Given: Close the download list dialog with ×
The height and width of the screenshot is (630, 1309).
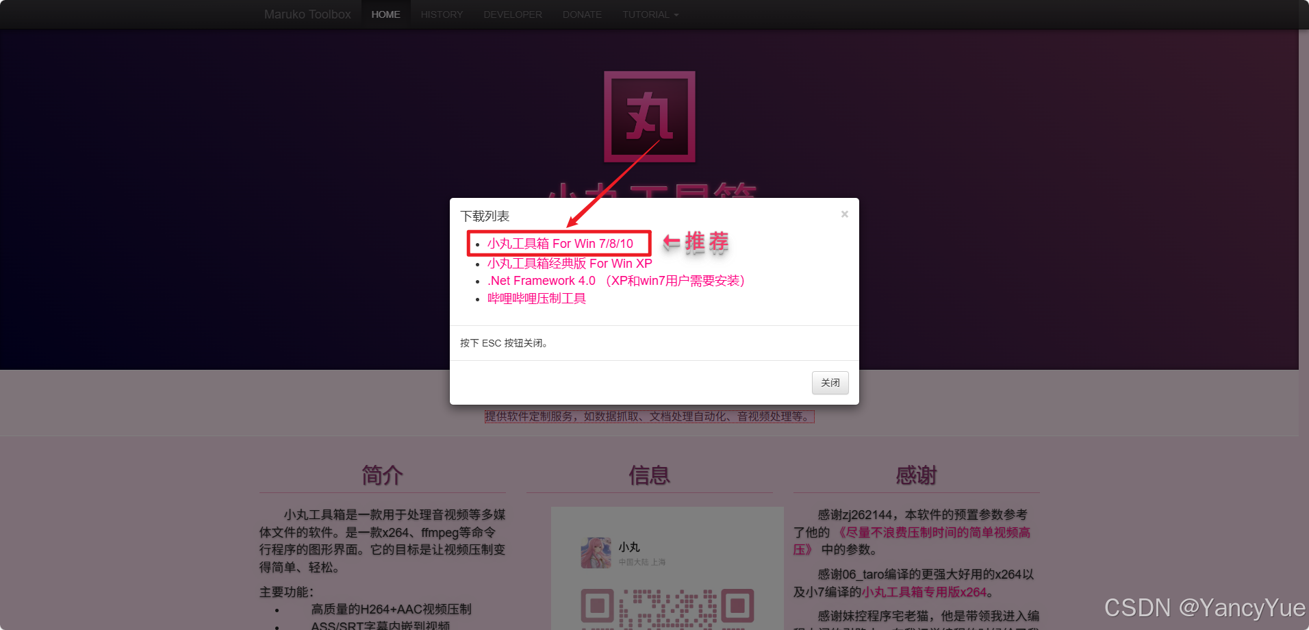Looking at the screenshot, I should tap(845, 214).
